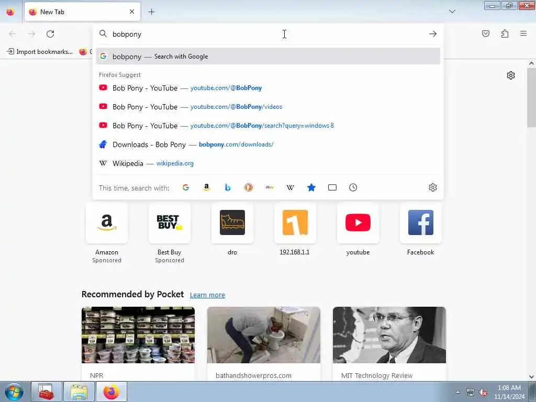Search bookmarks using the star icon
Image resolution: width=536 pixels, height=402 pixels.
click(311, 187)
